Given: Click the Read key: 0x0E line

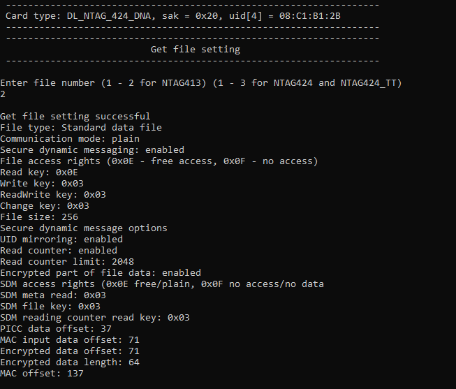Looking at the screenshot, I should pyautogui.click(x=39, y=173).
